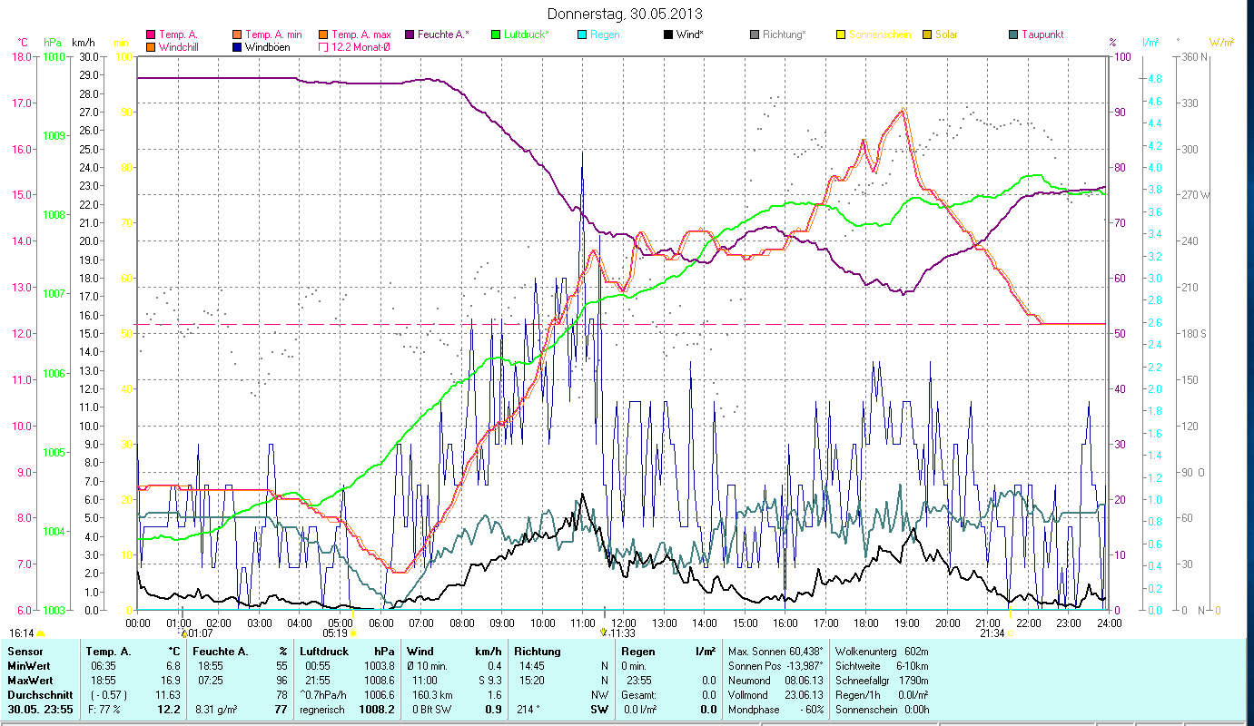Click the purple Feuchte A. legend square

point(410,34)
